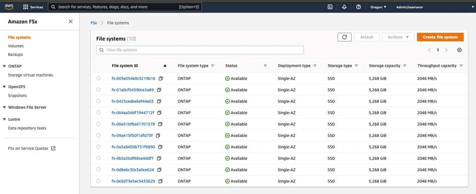Go to Volumes in the sidebar
Viewport: 476px width, 194px height.
[16, 46]
